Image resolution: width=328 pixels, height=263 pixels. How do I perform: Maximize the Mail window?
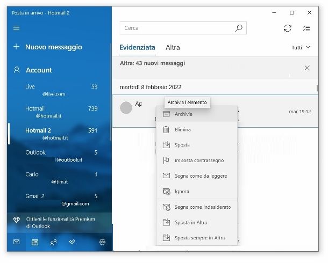click(x=291, y=13)
